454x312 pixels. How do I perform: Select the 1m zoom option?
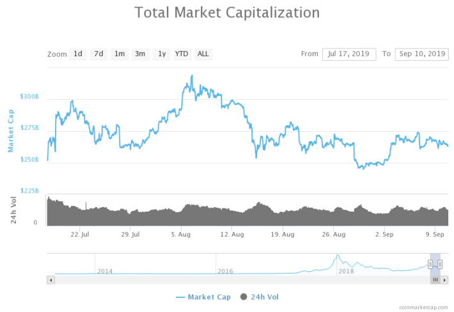coord(120,54)
